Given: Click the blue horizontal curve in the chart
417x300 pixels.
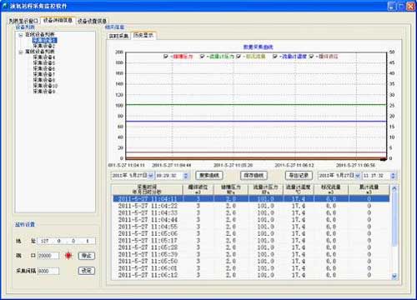Looking at the screenshot, I should point(256,122).
